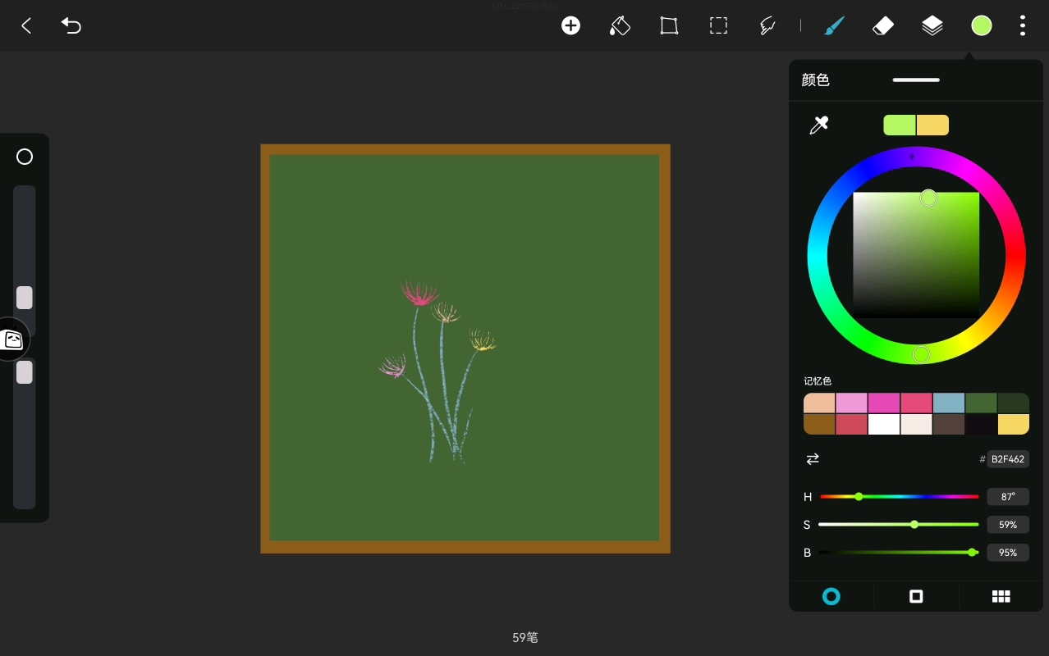Click the color panel drag handle bar

pos(916,80)
